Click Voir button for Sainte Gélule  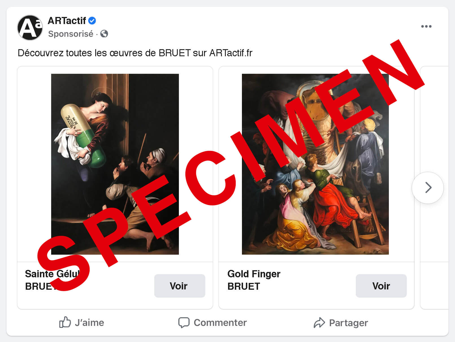coord(180,286)
